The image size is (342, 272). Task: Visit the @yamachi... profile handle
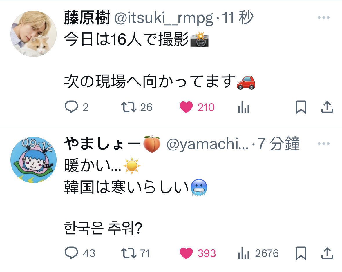(x=207, y=144)
